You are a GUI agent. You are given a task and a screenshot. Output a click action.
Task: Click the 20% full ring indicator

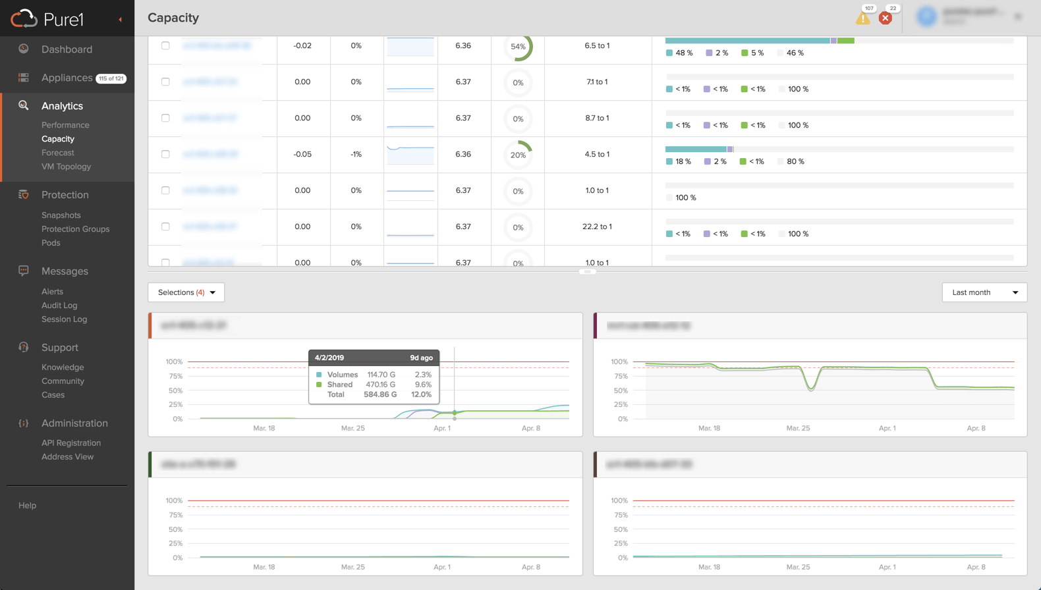pos(519,155)
